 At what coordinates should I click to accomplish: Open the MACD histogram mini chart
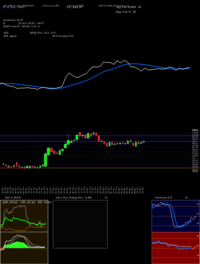coord(24,248)
